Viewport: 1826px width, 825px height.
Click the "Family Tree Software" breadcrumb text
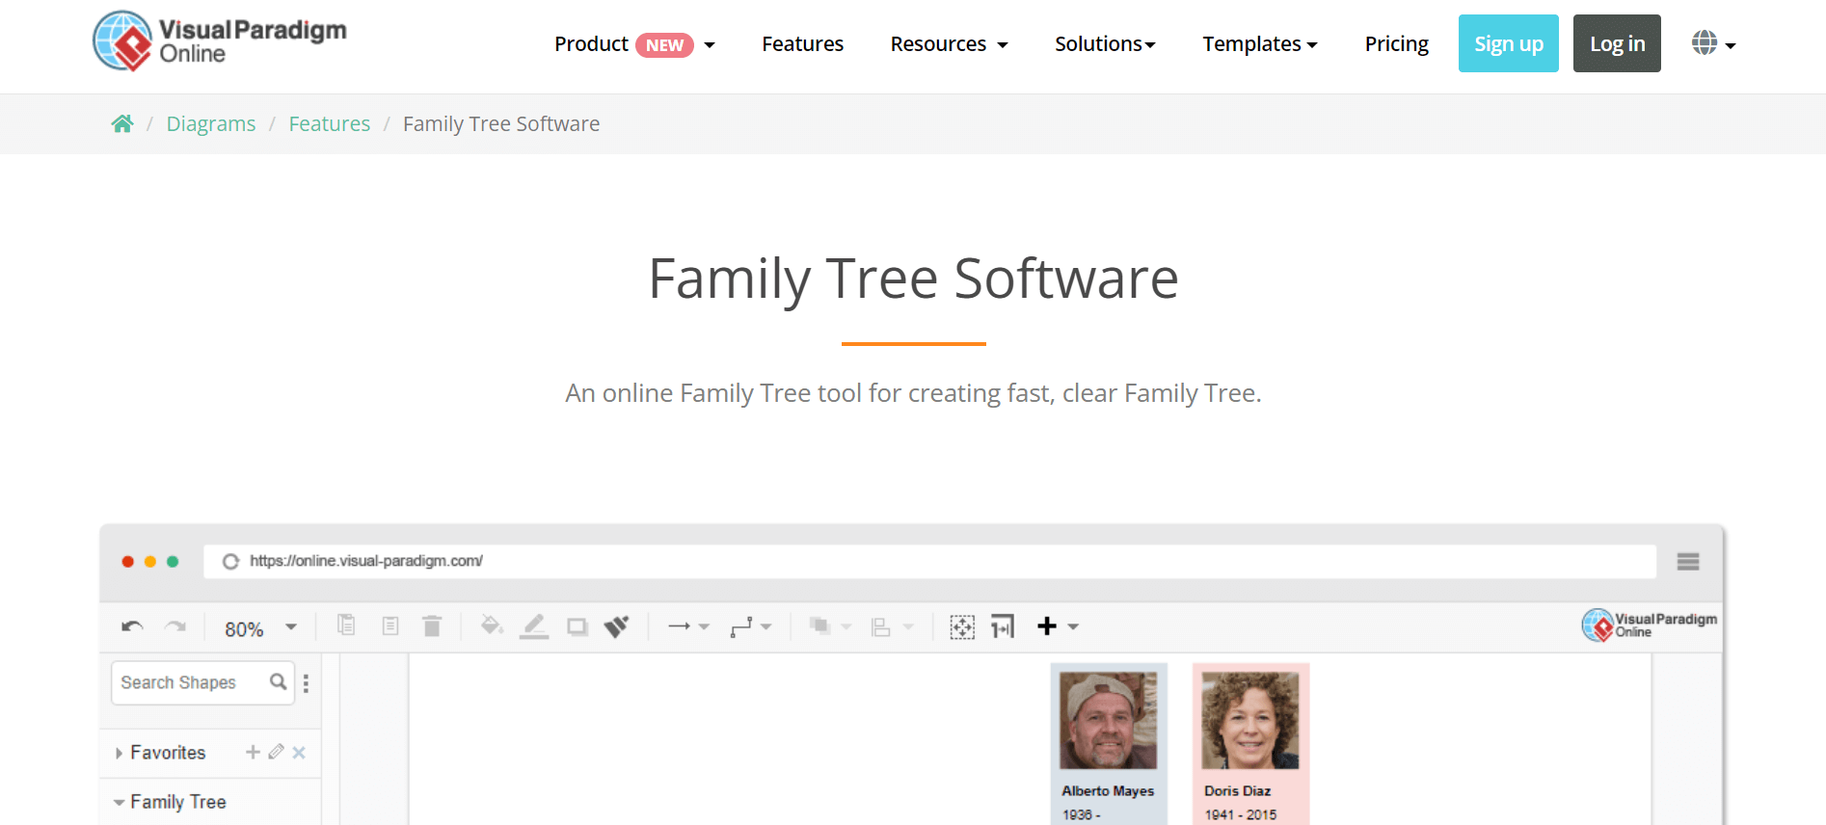tap(501, 123)
